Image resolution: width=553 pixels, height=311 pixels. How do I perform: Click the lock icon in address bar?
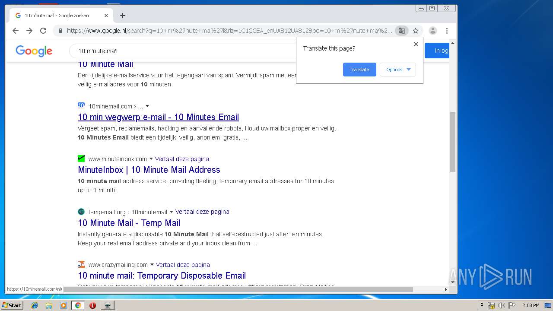[x=60, y=31]
